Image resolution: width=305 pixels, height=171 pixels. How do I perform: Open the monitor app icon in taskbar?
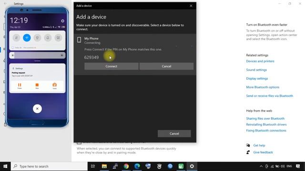(148, 166)
